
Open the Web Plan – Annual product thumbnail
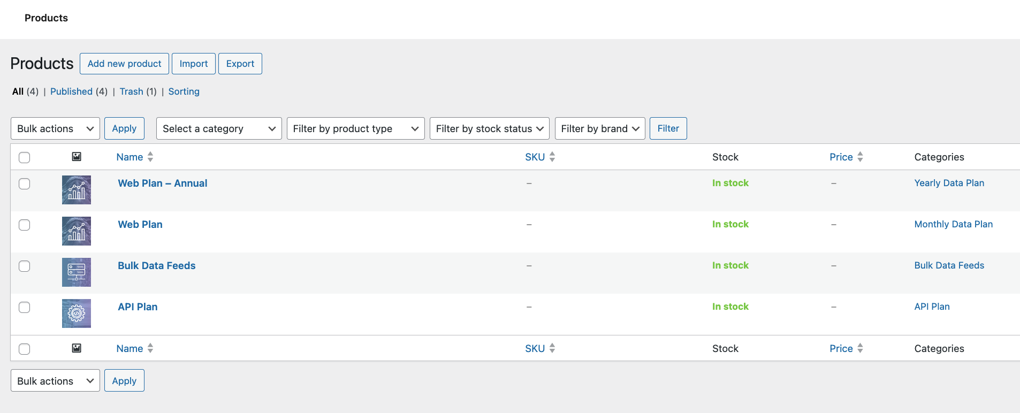77,190
